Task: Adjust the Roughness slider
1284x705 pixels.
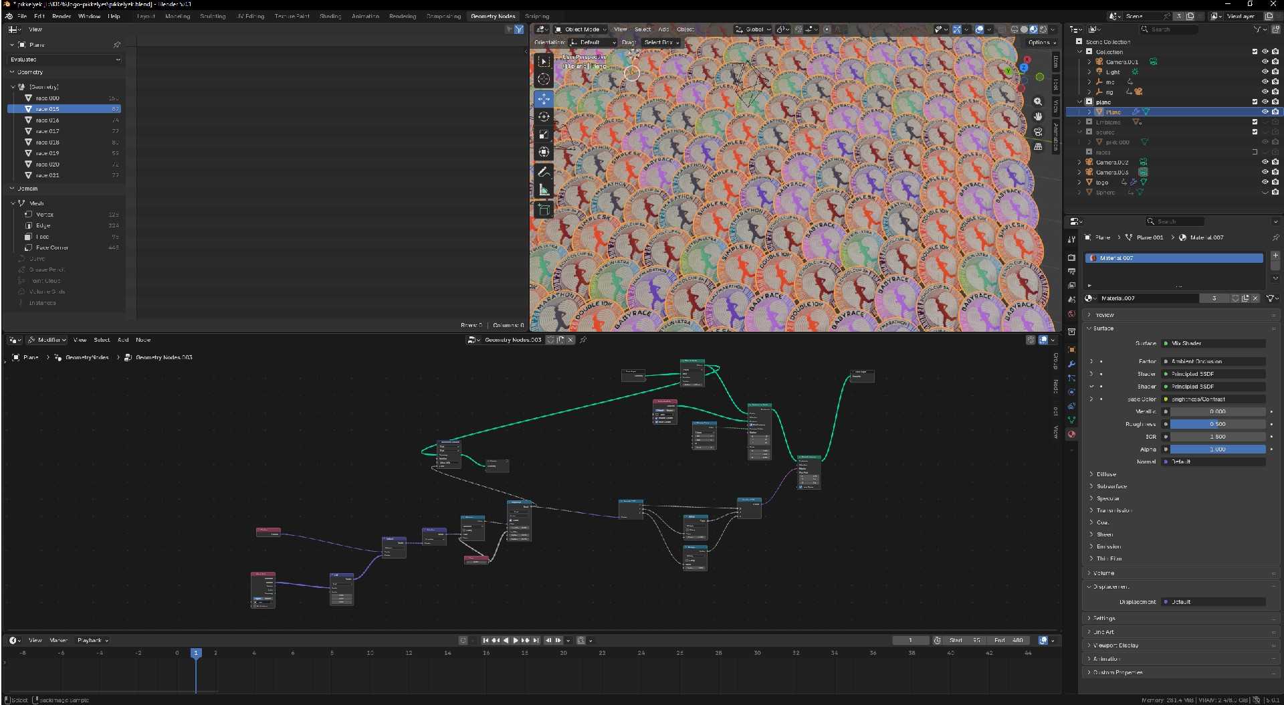Action: 1218,424
